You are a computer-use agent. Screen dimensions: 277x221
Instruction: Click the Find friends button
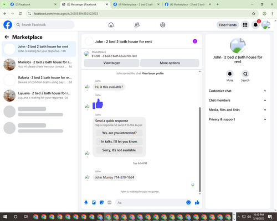pyautogui.click(x=228, y=25)
